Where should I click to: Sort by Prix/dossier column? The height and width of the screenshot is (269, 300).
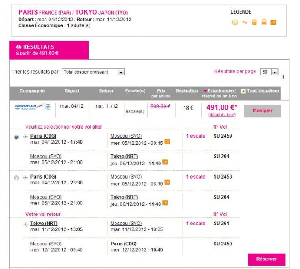coord(222,91)
